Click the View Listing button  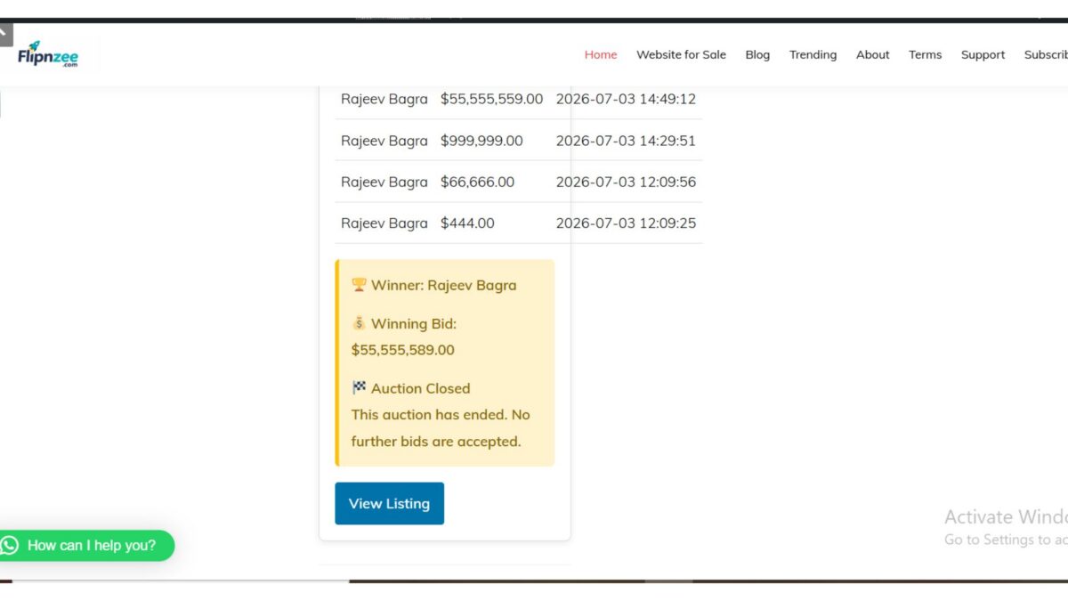389,503
